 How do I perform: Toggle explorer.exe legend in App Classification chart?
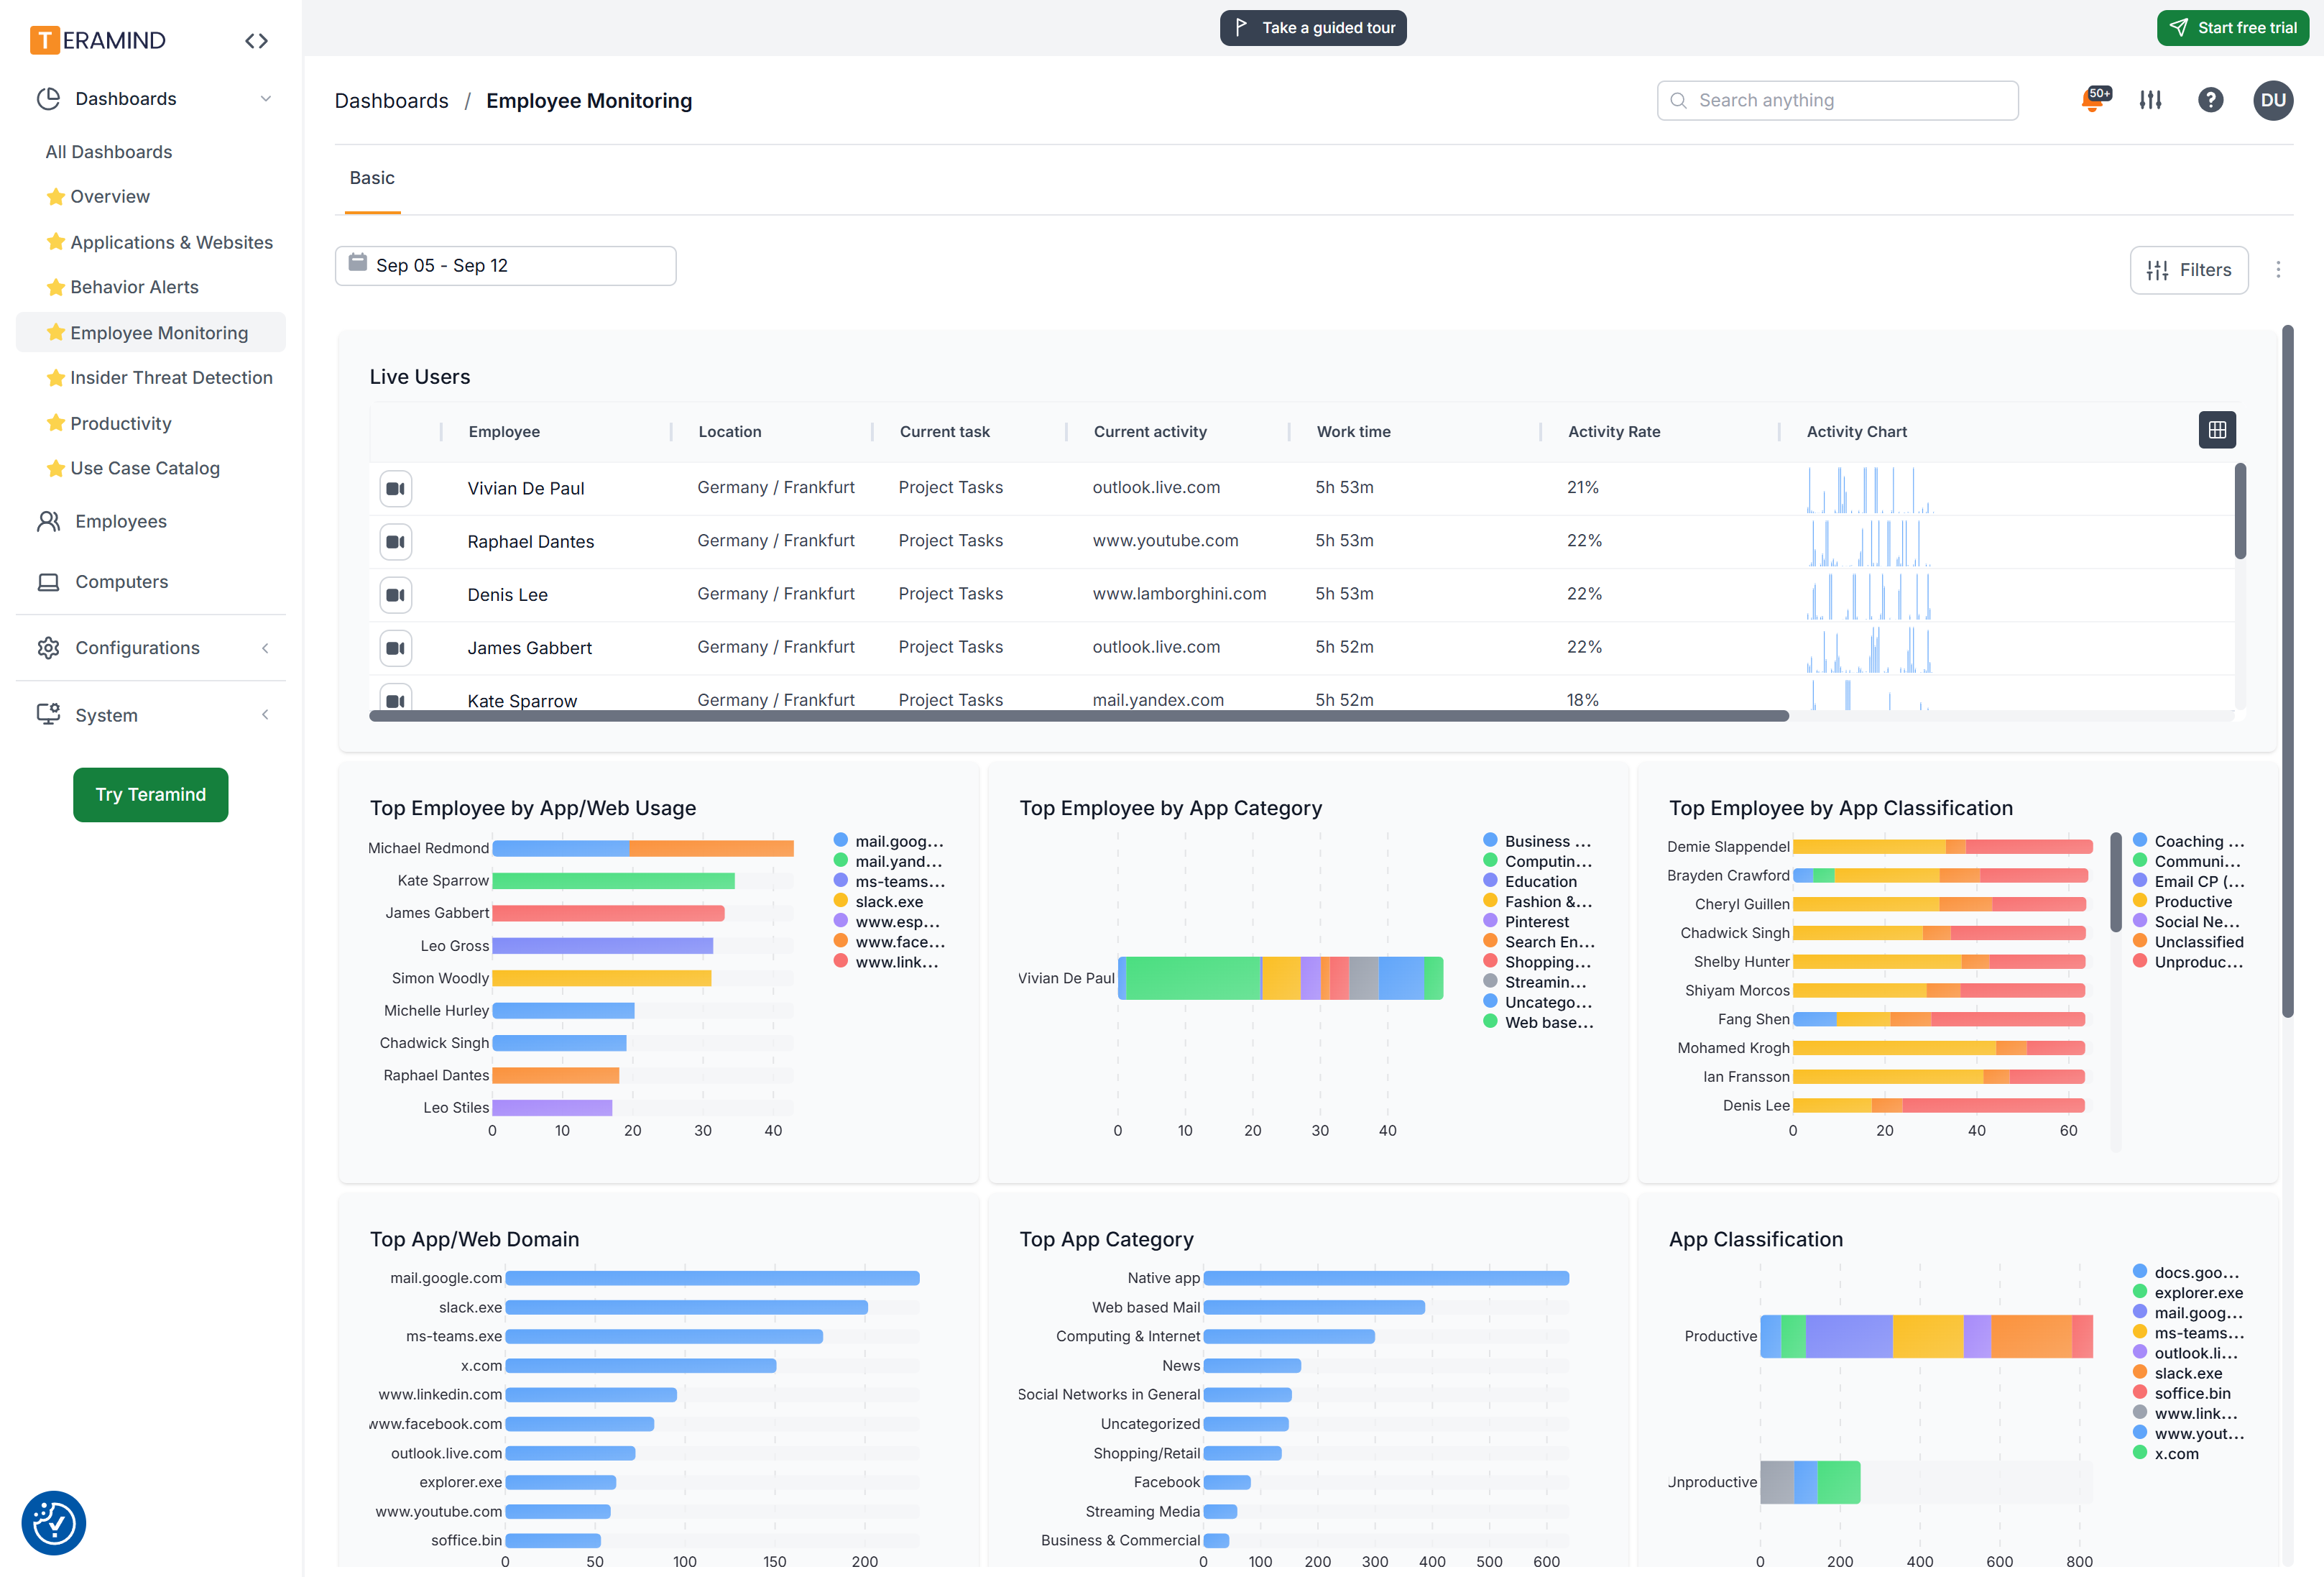click(2187, 1292)
